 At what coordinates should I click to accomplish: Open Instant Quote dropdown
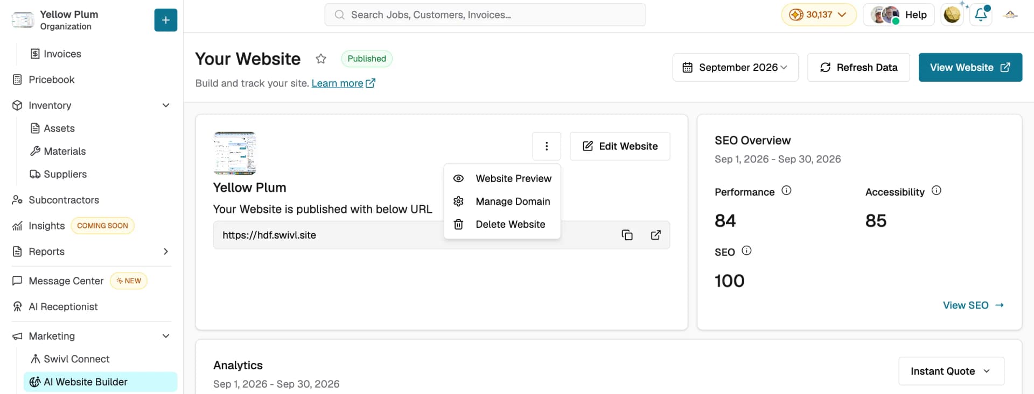951,371
